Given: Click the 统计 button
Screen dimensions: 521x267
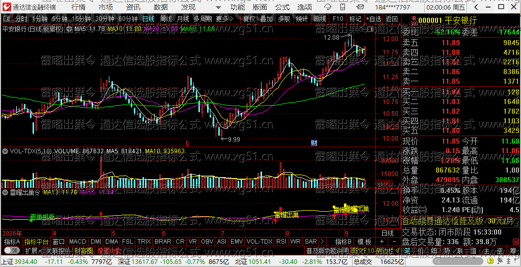Looking at the screenshot, I should click(302, 19).
